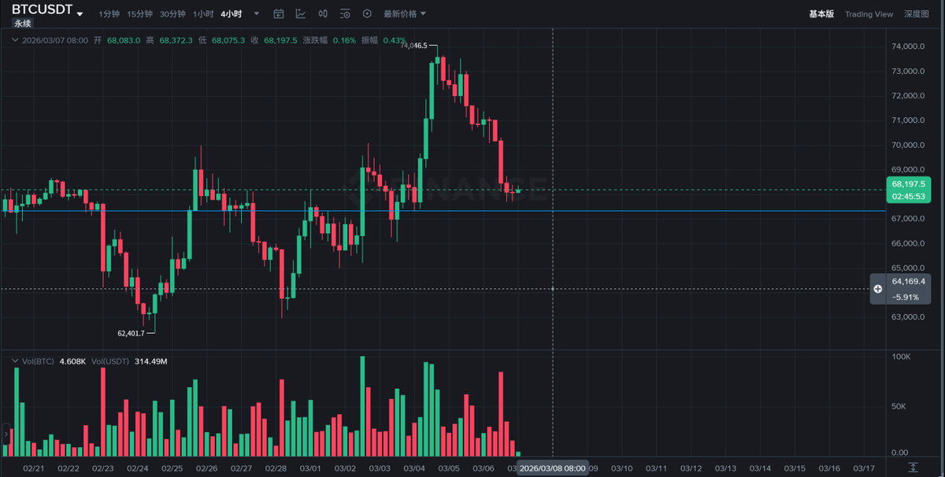Click the 03/17 date on time axis
The image size is (945, 477).
click(863, 468)
